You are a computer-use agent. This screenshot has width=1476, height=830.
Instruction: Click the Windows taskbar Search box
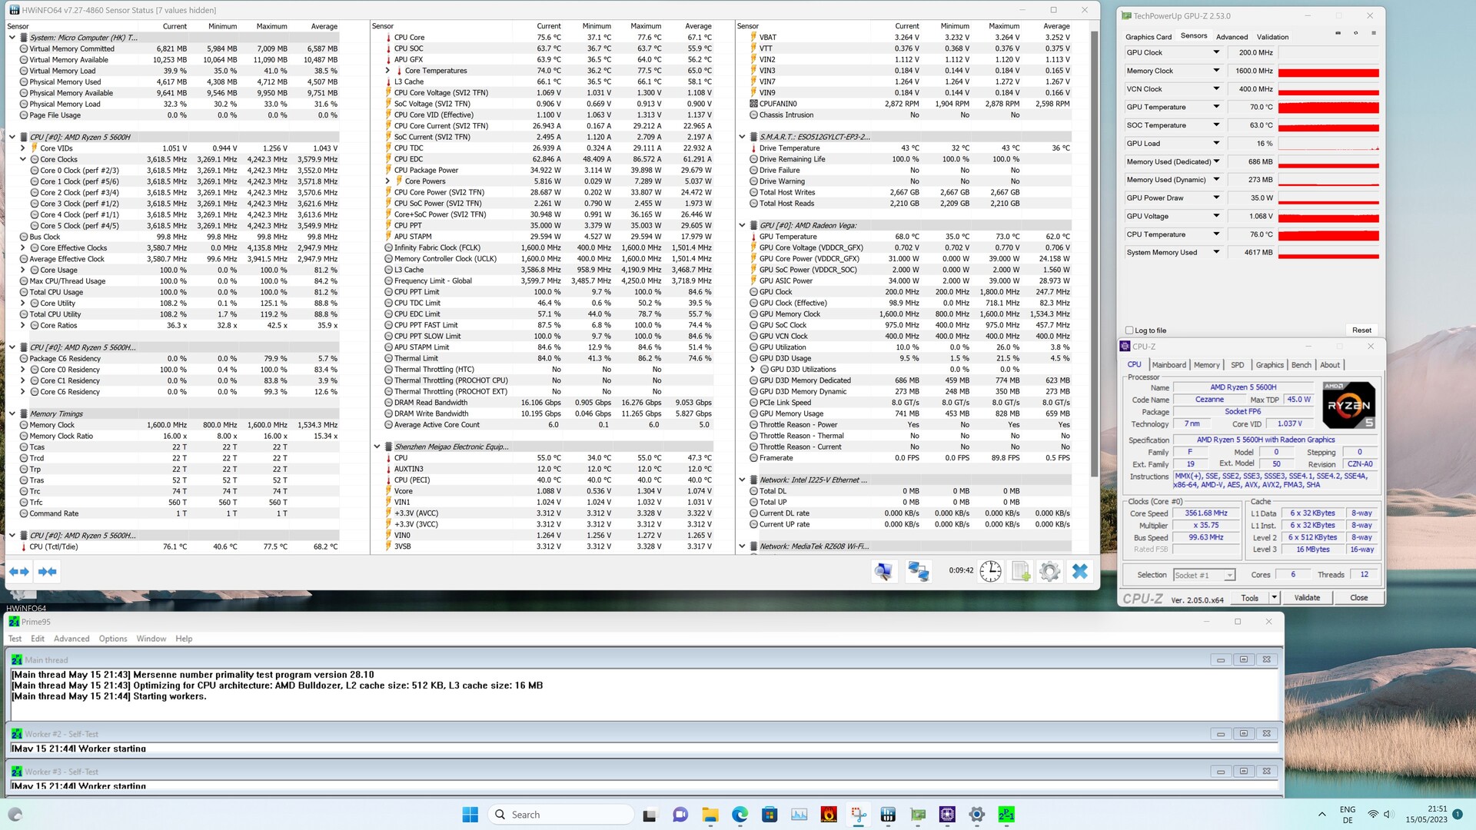(x=561, y=815)
